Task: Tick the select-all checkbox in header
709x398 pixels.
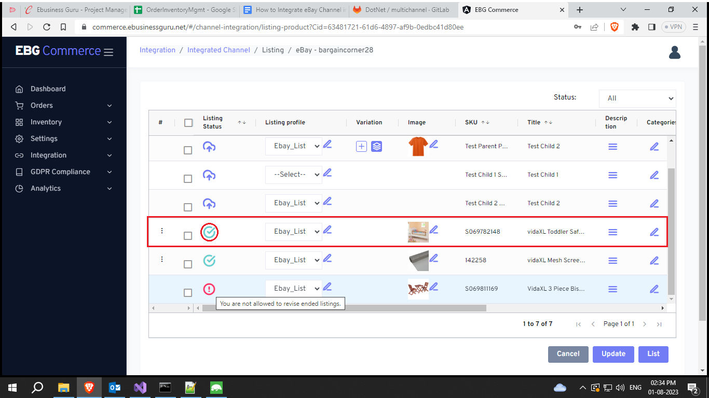Action: [188, 123]
